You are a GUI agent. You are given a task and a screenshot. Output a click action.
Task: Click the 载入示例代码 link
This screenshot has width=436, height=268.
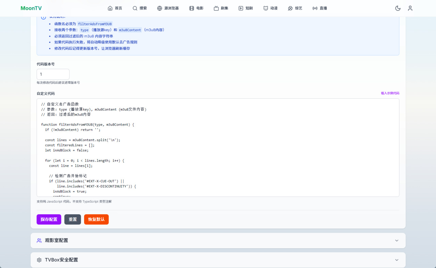coord(390,93)
